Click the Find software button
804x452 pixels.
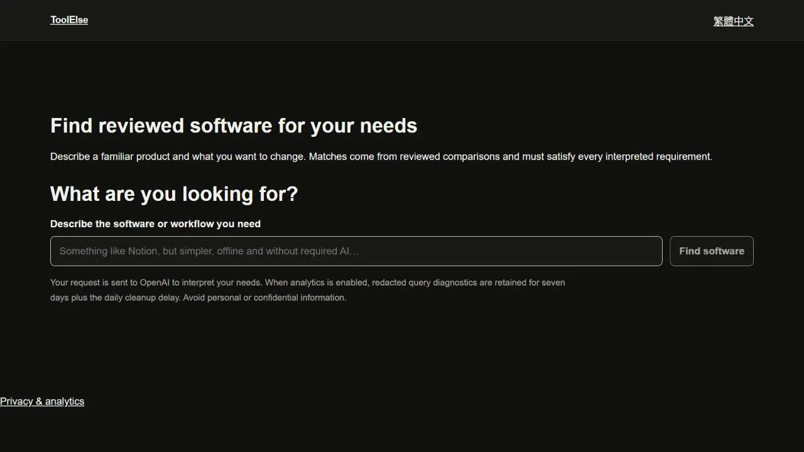712,251
